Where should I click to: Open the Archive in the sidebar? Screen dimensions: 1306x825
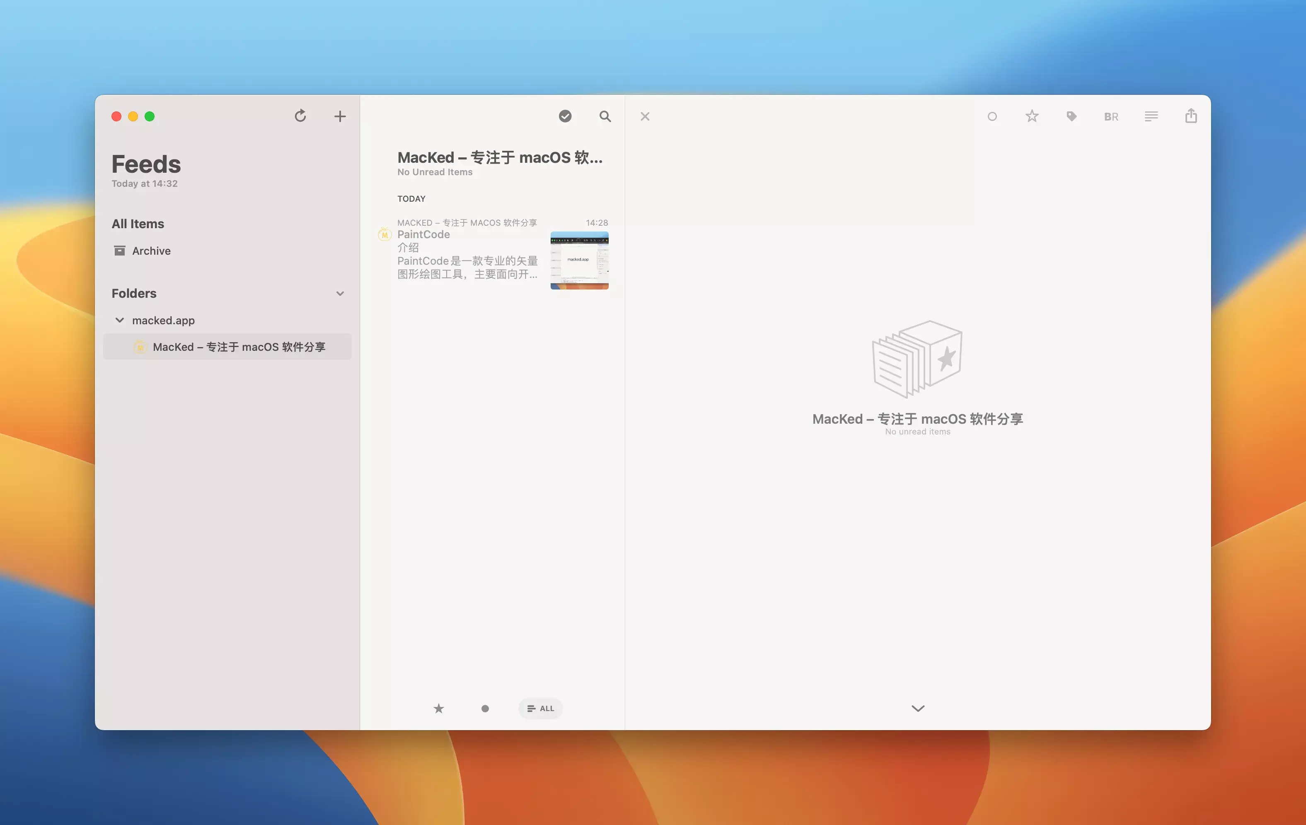tap(151, 251)
